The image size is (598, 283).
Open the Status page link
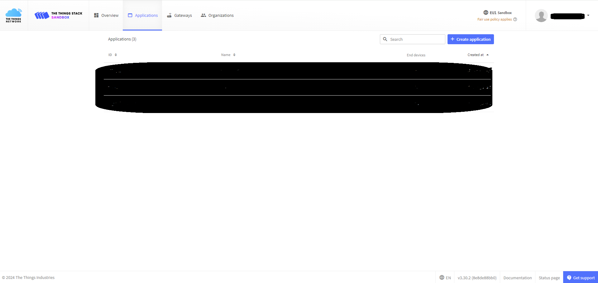point(549,278)
